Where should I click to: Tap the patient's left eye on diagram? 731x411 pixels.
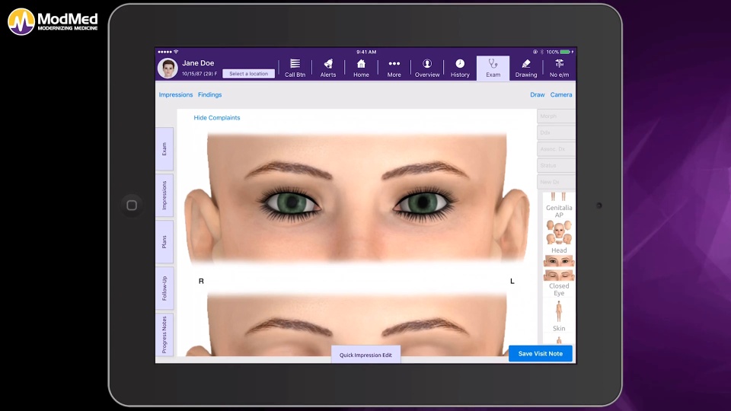423,202
